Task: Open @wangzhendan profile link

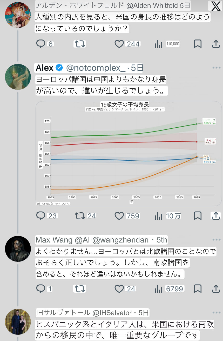Action: (x=120, y=240)
